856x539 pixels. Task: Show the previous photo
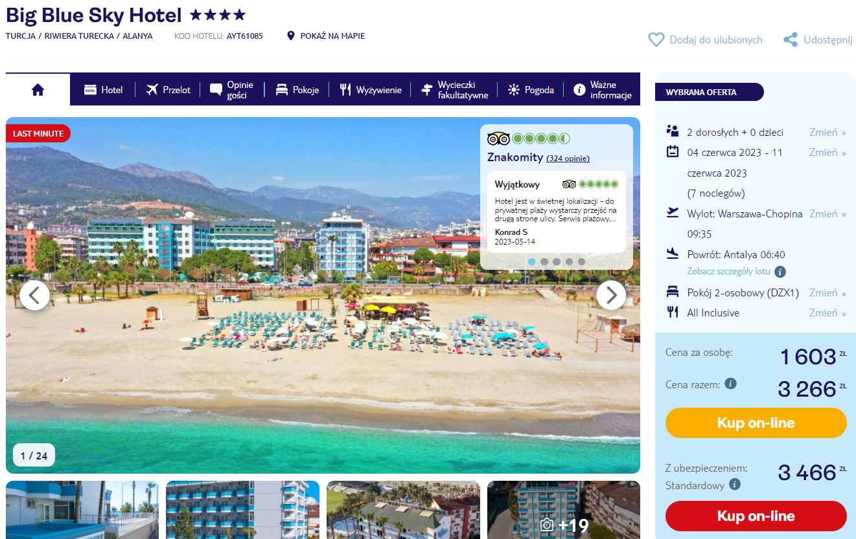pyautogui.click(x=35, y=296)
